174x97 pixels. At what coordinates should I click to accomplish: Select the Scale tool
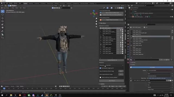point(2,25)
